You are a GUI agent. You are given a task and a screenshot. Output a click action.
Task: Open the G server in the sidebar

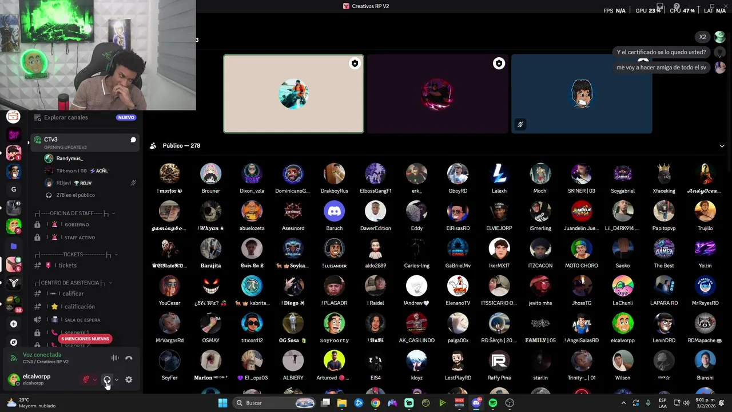(x=13, y=189)
